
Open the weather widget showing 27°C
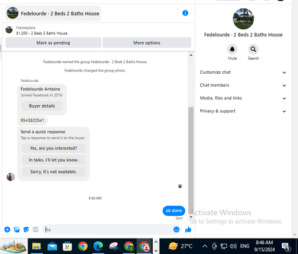point(181,246)
